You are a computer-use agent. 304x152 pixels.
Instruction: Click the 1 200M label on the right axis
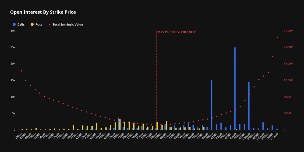[x=289, y=80]
